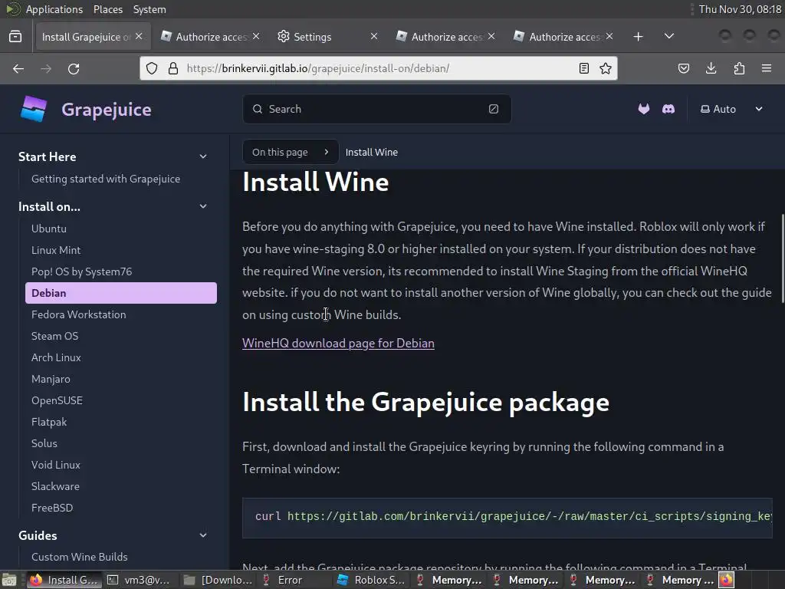Click the Grapejuice logo image
The image size is (785, 589).
[x=34, y=109]
